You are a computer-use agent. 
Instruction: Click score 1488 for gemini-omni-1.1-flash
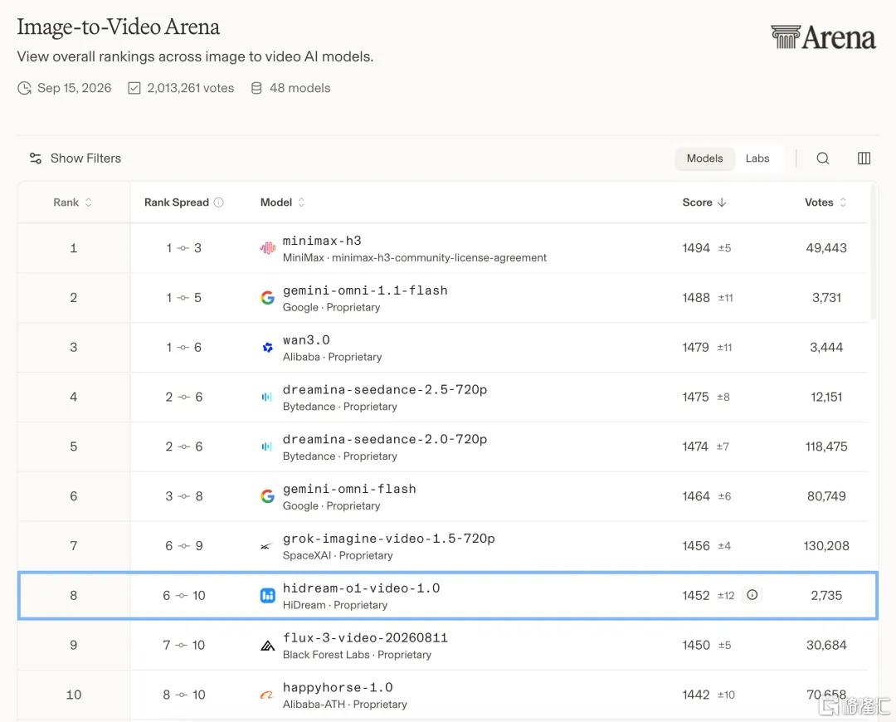[x=696, y=298]
